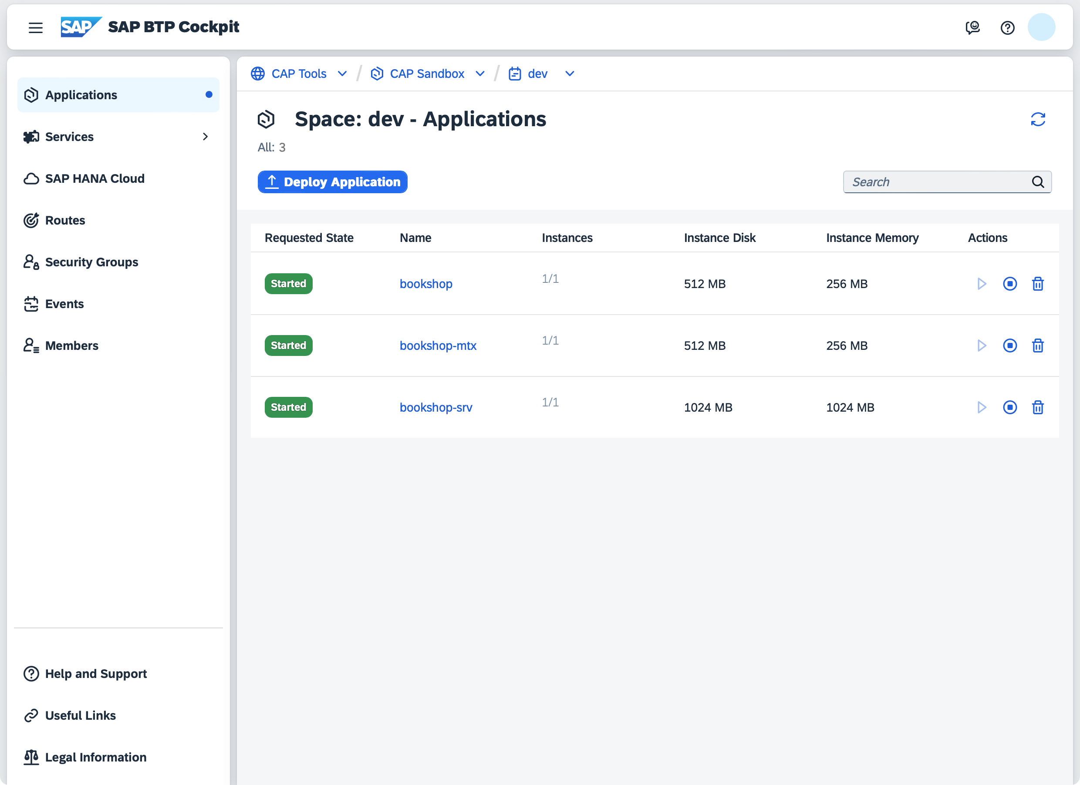Click the calendar icon beside dev
The height and width of the screenshot is (785, 1080).
514,74
